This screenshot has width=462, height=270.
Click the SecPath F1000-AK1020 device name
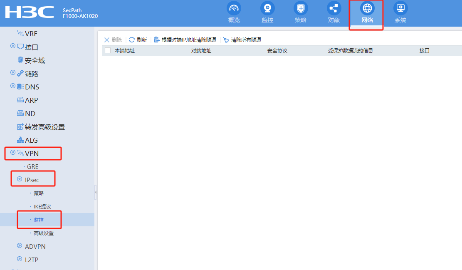coord(80,13)
